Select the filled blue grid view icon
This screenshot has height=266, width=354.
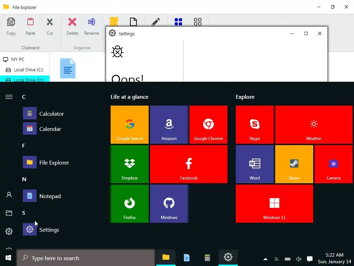pos(178,22)
